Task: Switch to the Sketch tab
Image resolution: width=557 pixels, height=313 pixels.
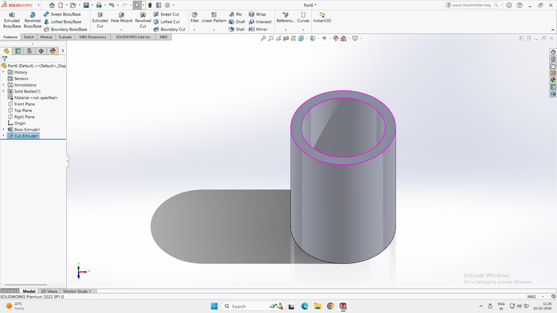Action: click(x=29, y=37)
